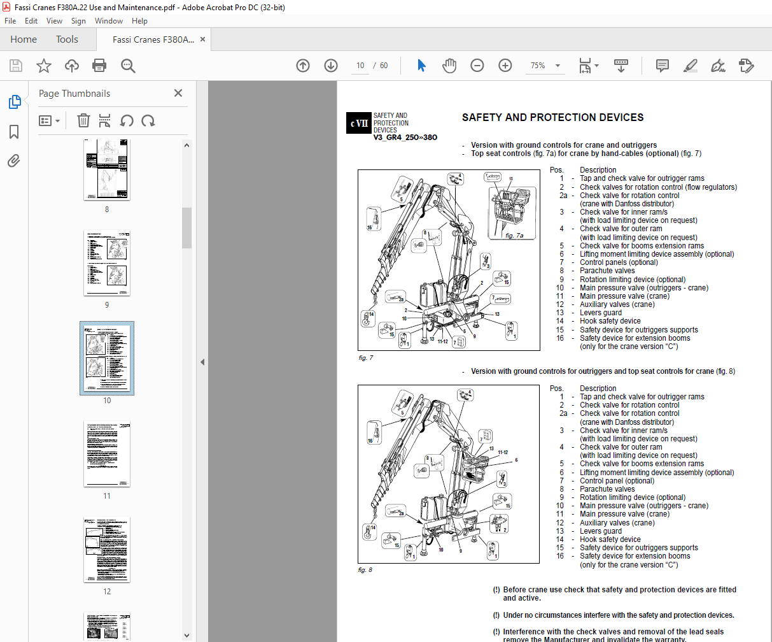Delete selected page with trash icon
Image resolution: width=772 pixels, height=642 pixels.
coord(83,120)
